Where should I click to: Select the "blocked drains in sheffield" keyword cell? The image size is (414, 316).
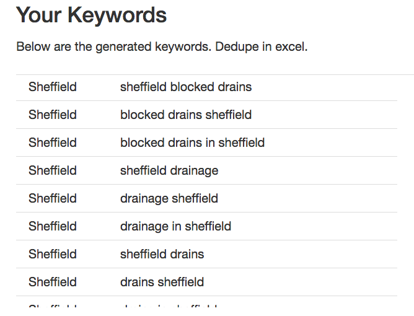[192, 143]
